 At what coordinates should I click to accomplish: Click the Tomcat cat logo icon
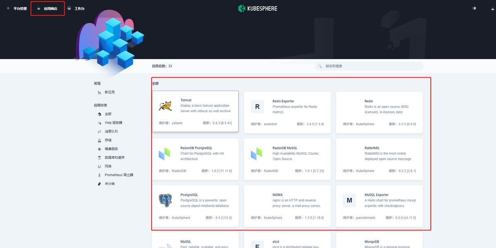165,106
